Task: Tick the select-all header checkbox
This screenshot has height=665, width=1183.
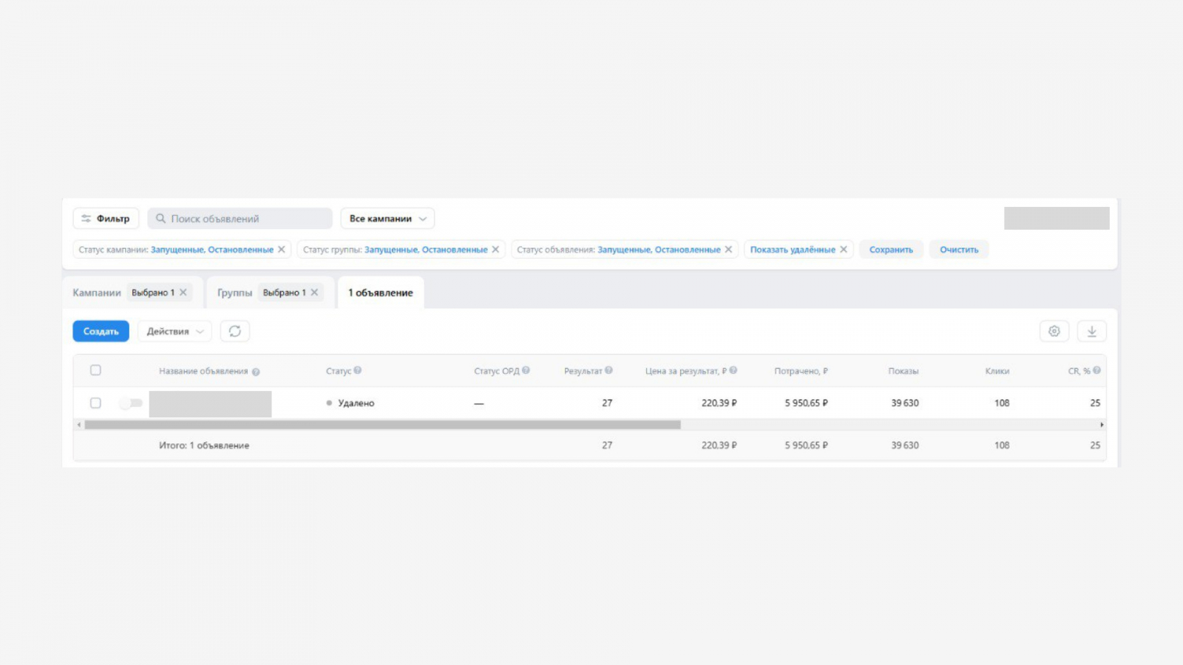Action: click(95, 370)
